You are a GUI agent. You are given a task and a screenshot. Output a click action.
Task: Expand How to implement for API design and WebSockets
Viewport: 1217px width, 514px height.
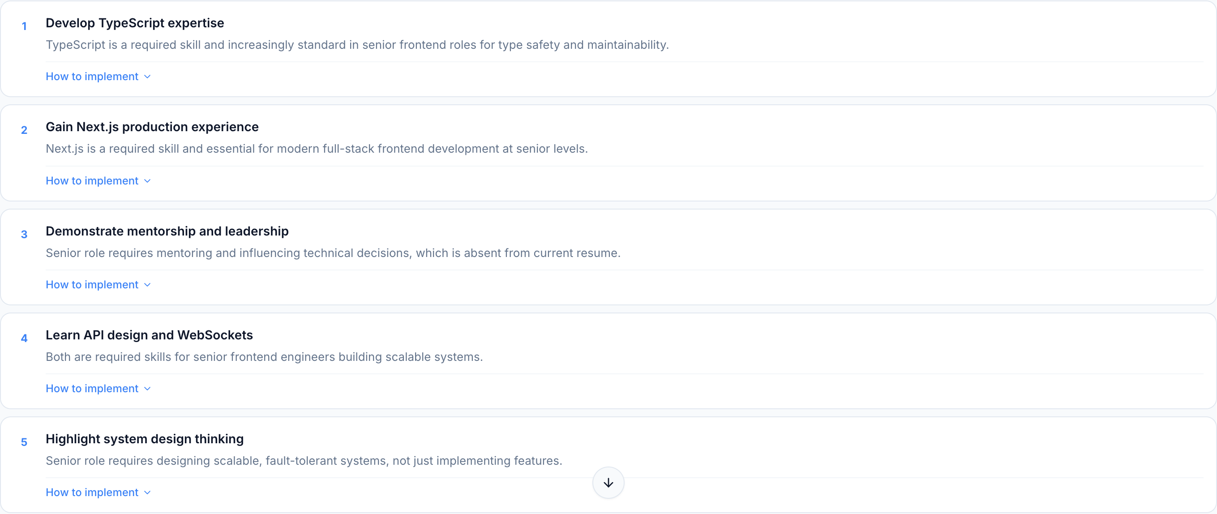92,388
